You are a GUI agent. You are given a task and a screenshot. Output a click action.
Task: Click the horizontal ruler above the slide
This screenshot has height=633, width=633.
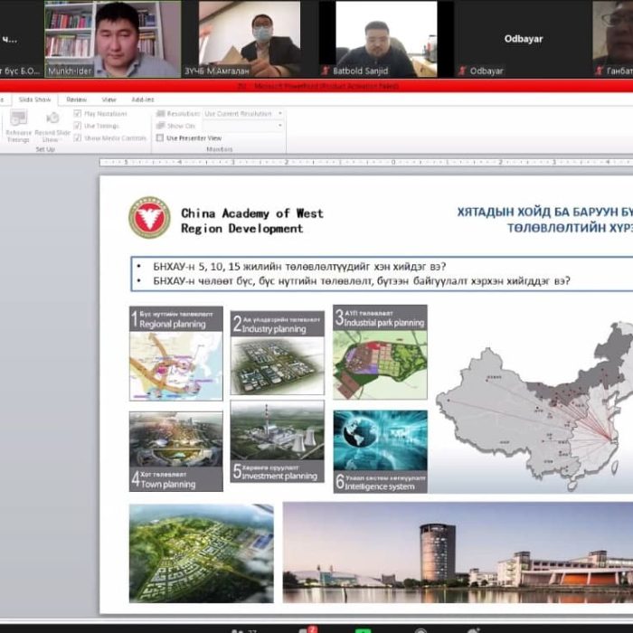pyautogui.click(x=362, y=162)
